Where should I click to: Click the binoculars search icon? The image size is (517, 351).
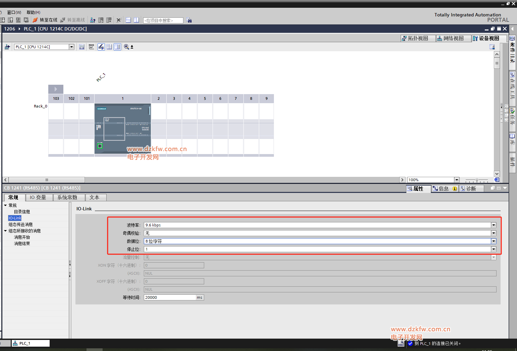[x=189, y=20]
